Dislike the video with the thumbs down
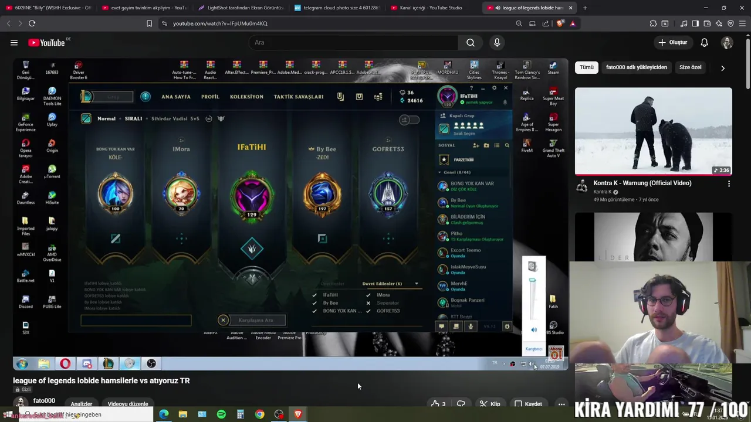The width and height of the screenshot is (751, 422). pos(461,404)
